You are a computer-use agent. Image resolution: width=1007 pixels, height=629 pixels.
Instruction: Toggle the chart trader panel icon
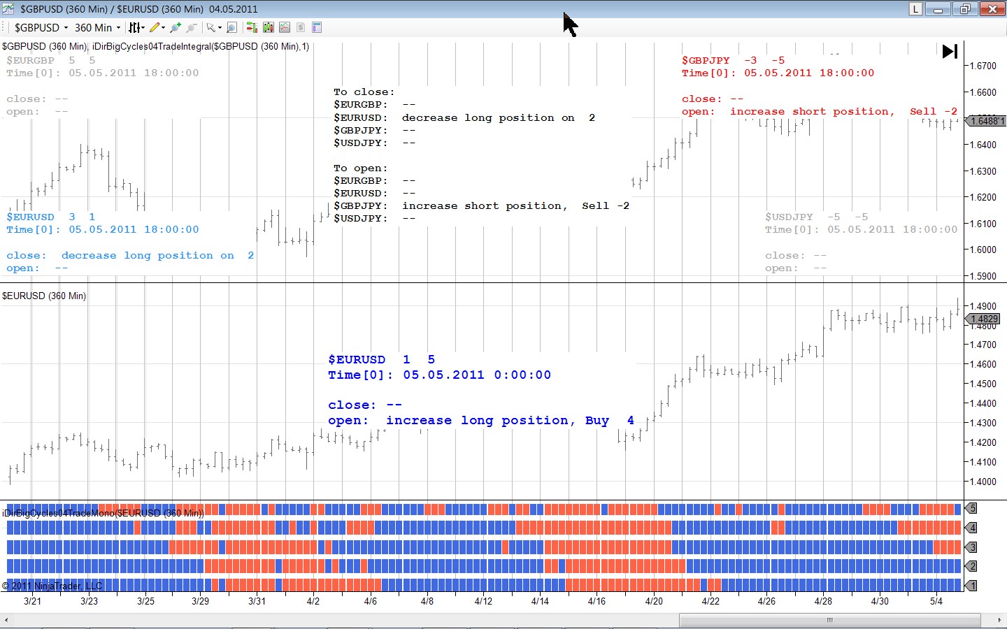[252, 28]
